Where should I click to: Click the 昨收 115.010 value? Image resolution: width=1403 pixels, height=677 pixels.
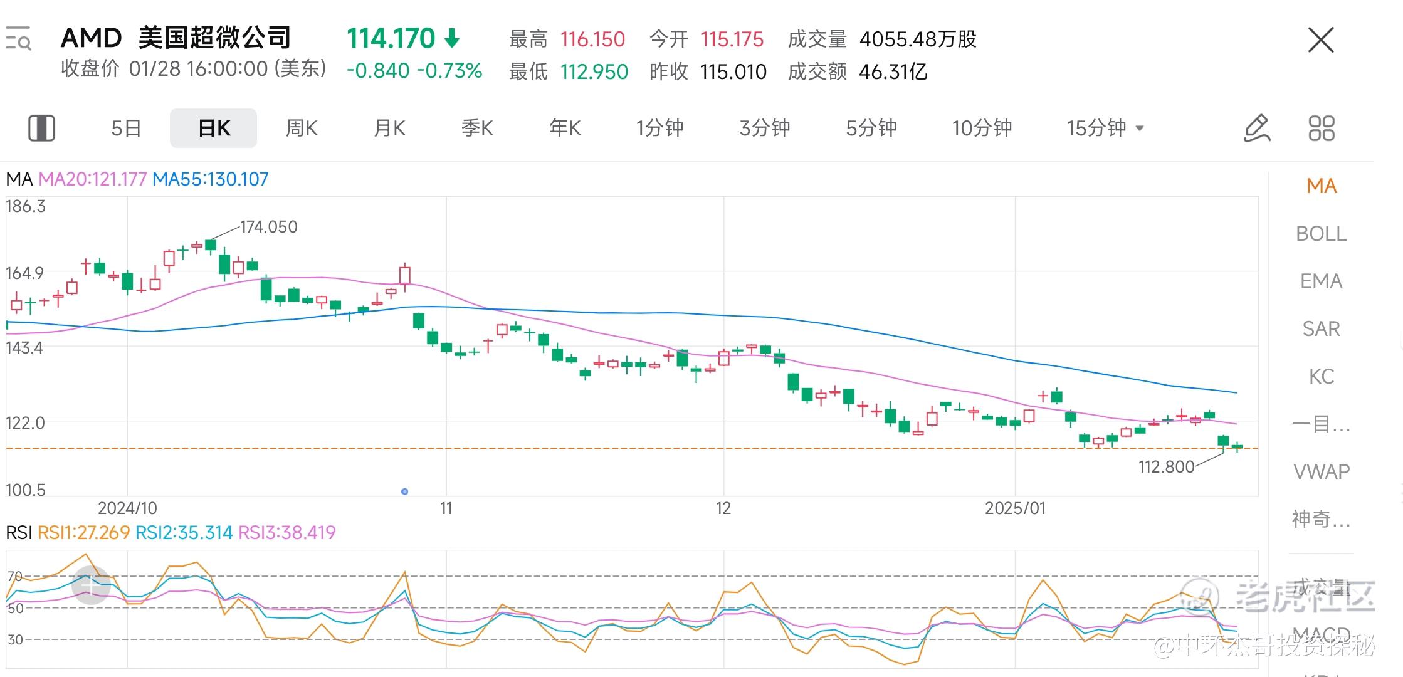click(x=733, y=72)
